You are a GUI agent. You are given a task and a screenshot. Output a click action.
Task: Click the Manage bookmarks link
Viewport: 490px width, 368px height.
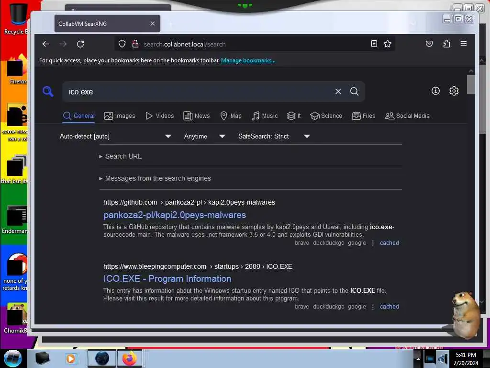tap(248, 60)
